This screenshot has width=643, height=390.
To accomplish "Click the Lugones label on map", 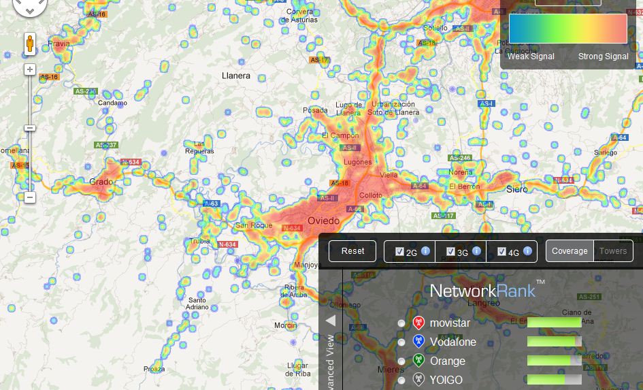I will pos(358,162).
